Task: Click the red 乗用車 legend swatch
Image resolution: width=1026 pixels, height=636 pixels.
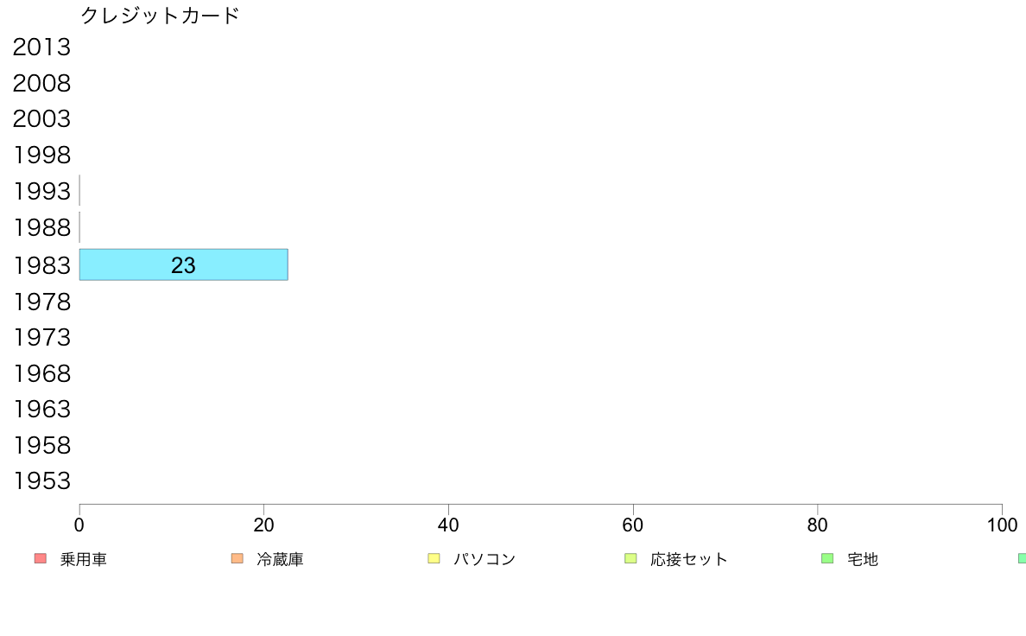Action: tap(41, 558)
